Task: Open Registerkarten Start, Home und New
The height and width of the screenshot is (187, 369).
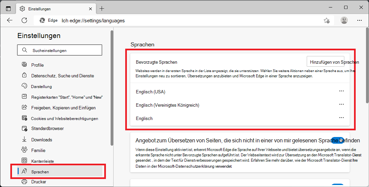Action: 67,97
